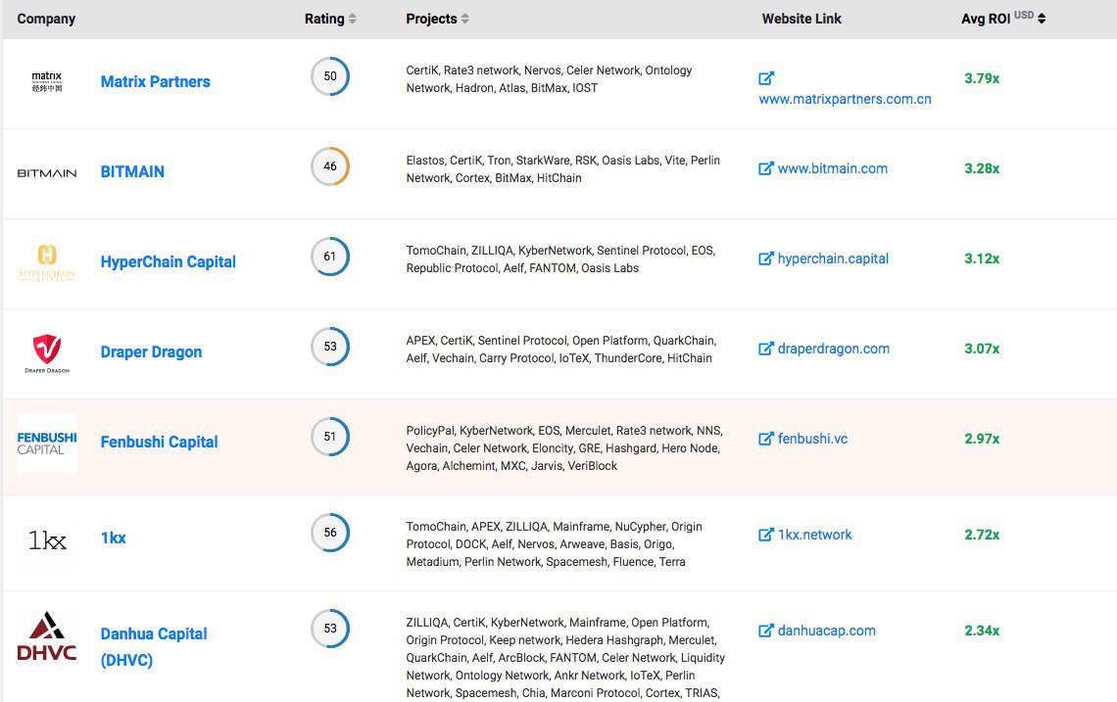Click Fenbushi Capital projects list text
Viewport: 1117px width, 702px height.
pyautogui.click(x=565, y=448)
